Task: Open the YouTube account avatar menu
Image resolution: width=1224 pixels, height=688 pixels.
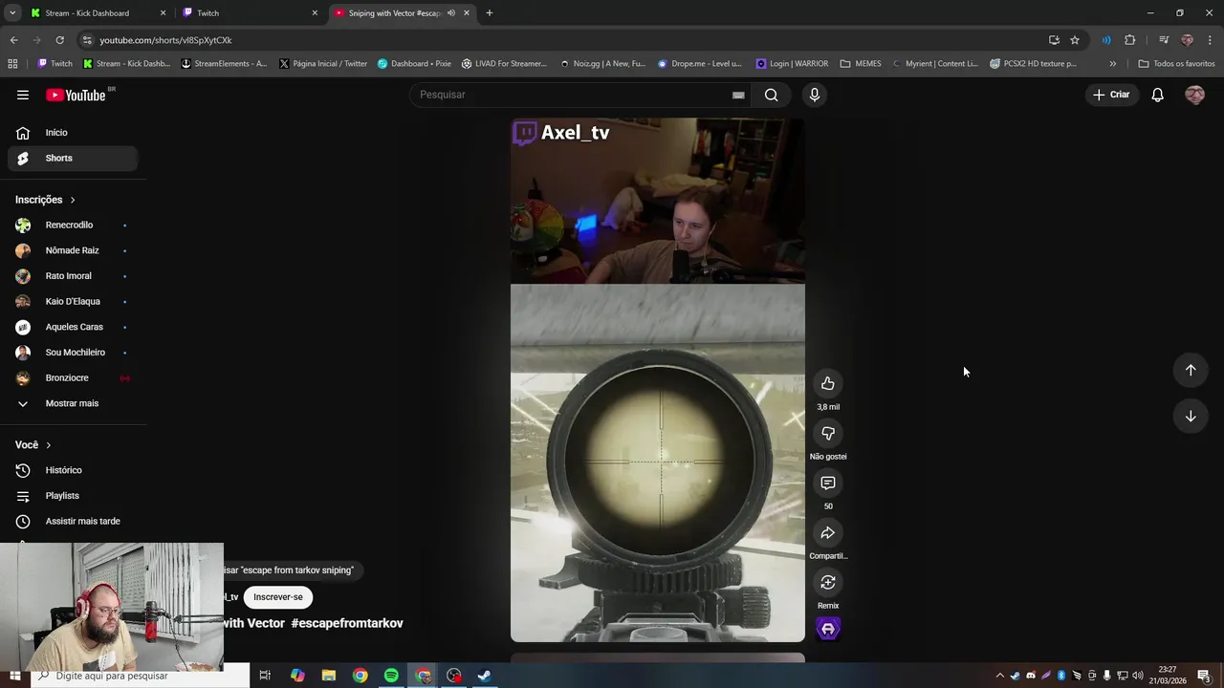Action: pos(1194,95)
